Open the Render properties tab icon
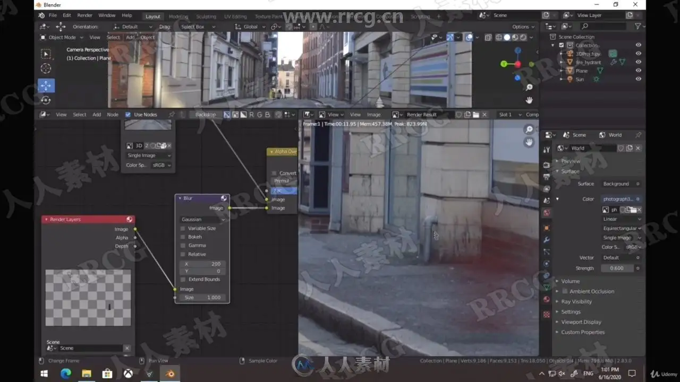 pos(547,165)
